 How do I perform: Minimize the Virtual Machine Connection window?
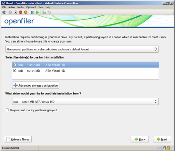pos(164,3)
